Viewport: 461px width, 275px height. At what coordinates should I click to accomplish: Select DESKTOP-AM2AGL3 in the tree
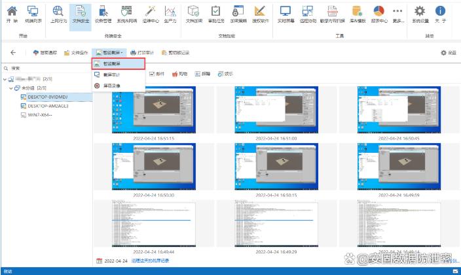click(x=47, y=105)
